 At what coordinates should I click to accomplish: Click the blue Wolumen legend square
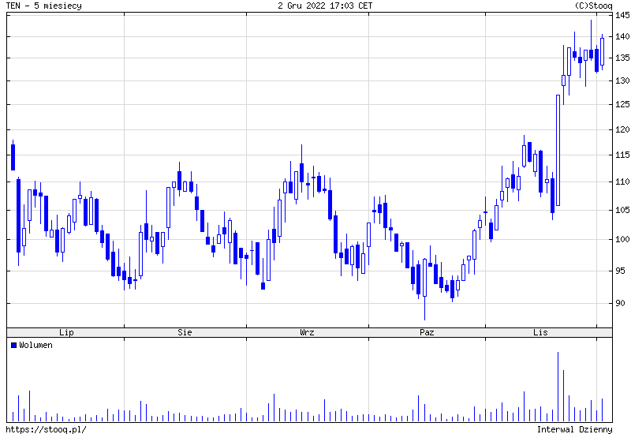point(13,346)
